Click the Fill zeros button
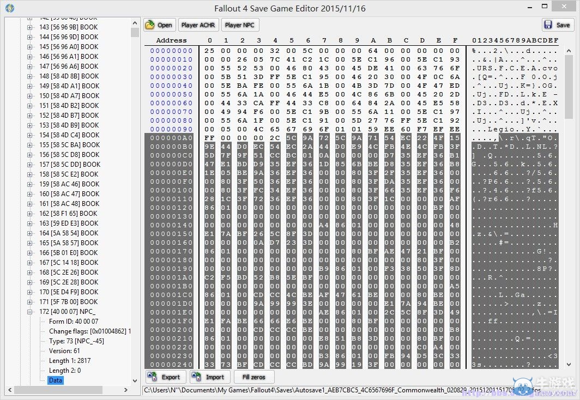Screen dimensions: 580x400 [254, 377]
